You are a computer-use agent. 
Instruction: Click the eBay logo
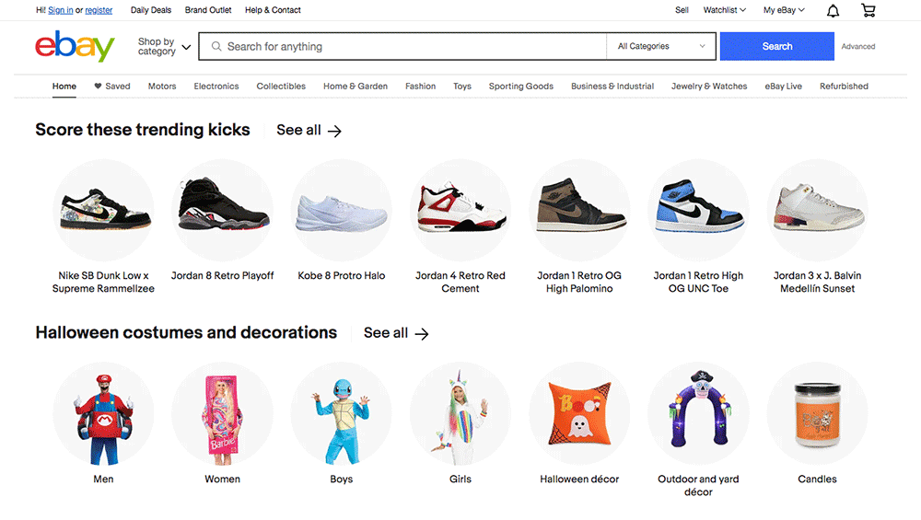75,46
